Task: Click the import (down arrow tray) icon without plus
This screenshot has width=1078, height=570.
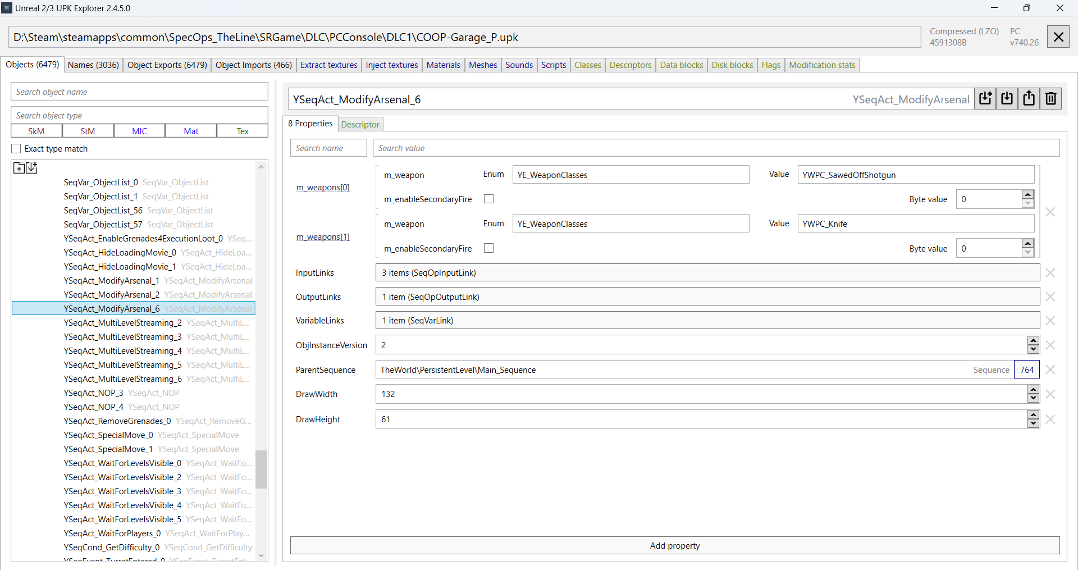Action: point(1007,99)
